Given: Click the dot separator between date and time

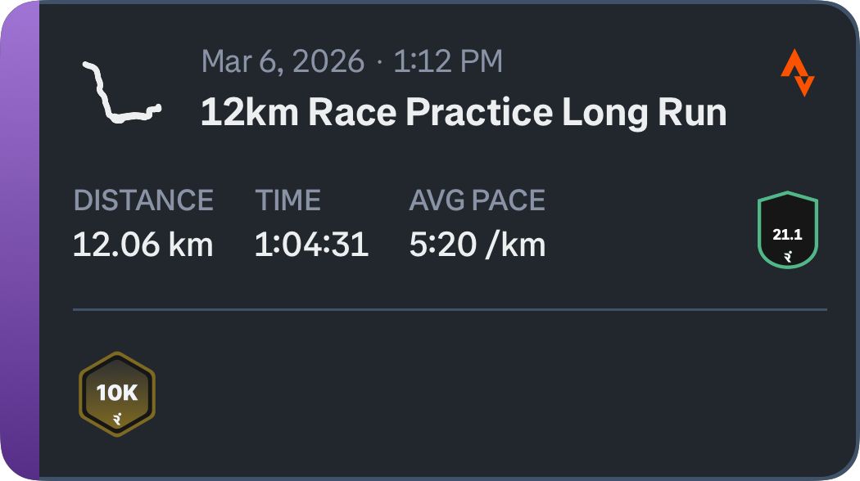Looking at the screenshot, I should (x=379, y=62).
